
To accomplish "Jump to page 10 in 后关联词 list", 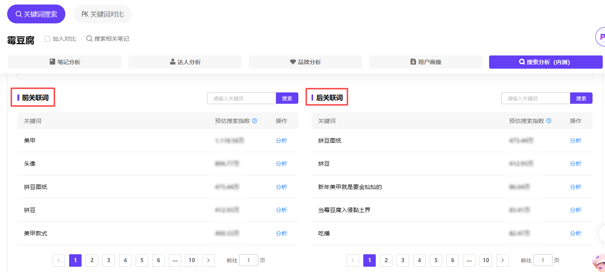I will tap(486, 260).
